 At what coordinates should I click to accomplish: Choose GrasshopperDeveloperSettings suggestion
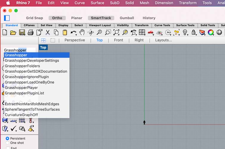37,60
